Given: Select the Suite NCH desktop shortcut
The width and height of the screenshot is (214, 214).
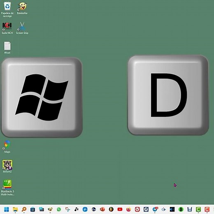Looking at the screenshot, I should pyautogui.click(x=7, y=28).
